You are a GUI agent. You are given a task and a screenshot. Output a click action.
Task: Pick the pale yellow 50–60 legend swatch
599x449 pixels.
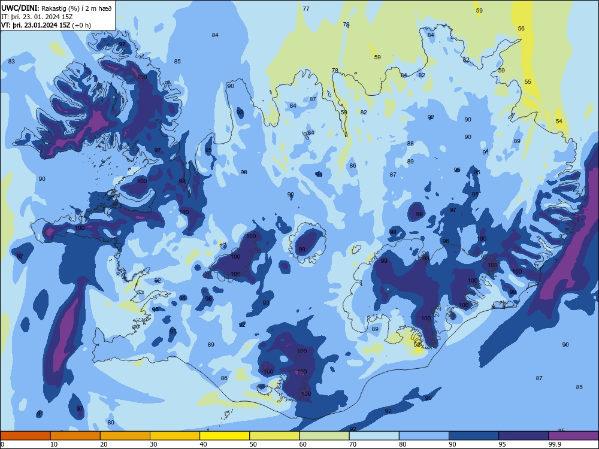click(274, 436)
